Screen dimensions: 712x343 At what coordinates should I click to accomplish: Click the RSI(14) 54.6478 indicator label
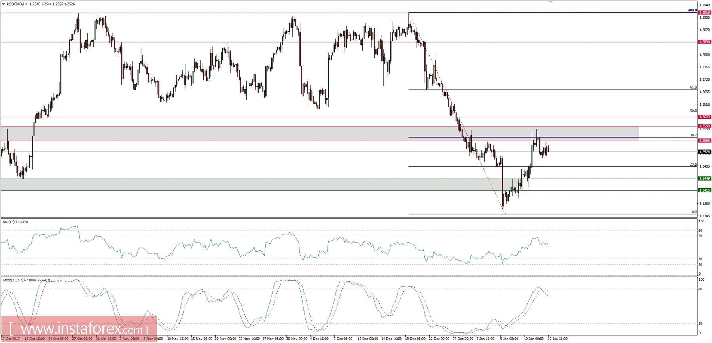pyautogui.click(x=15, y=222)
